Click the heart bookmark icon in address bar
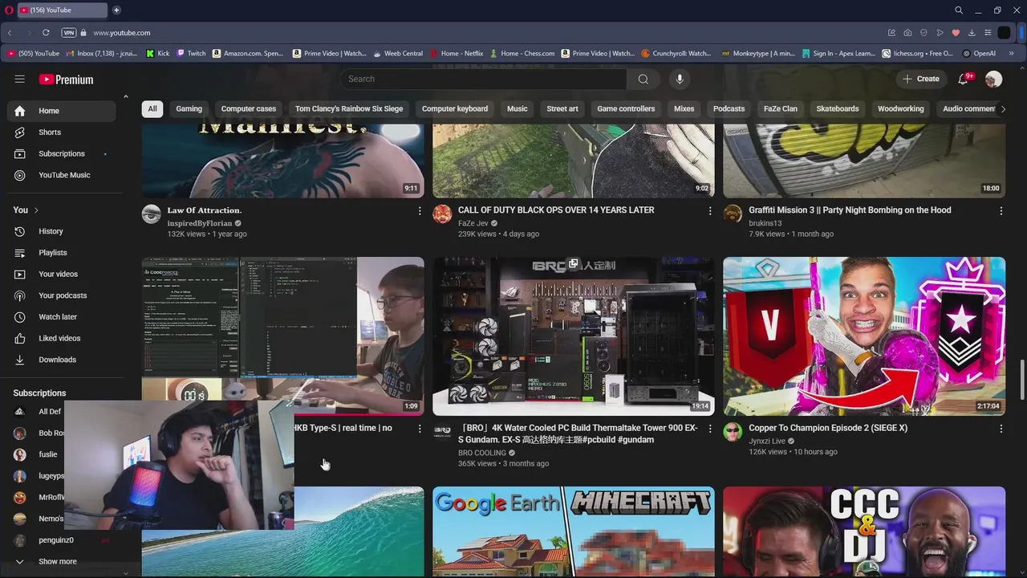The width and height of the screenshot is (1027, 578). (956, 33)
